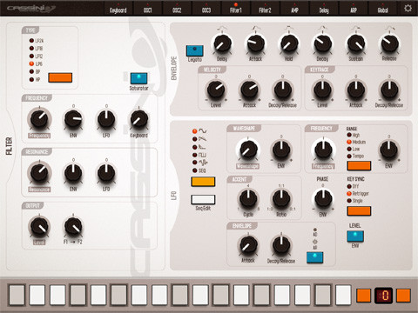Switch to the ARP tab
This screenshot has width=418, height=313.
click(x=354, y=9)
